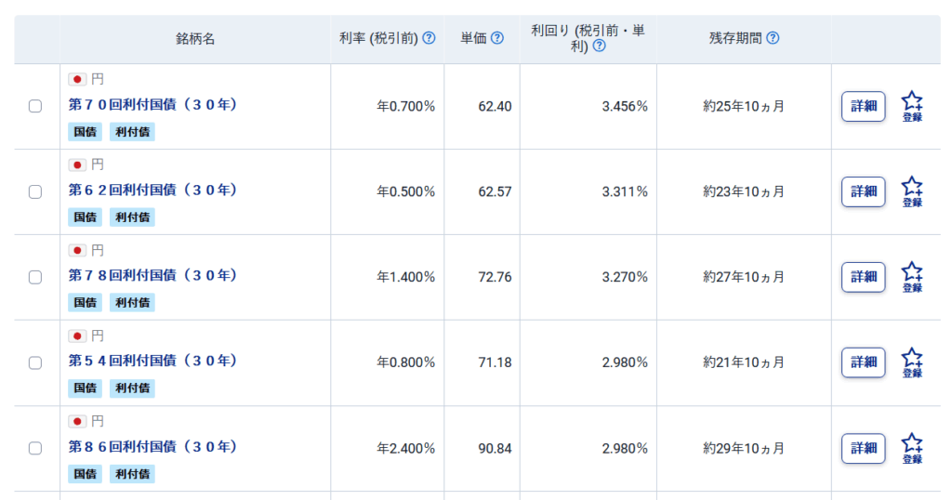Enable checkbox for 第54回利付国債 row

pyautogui.click(x=35, y=362)
